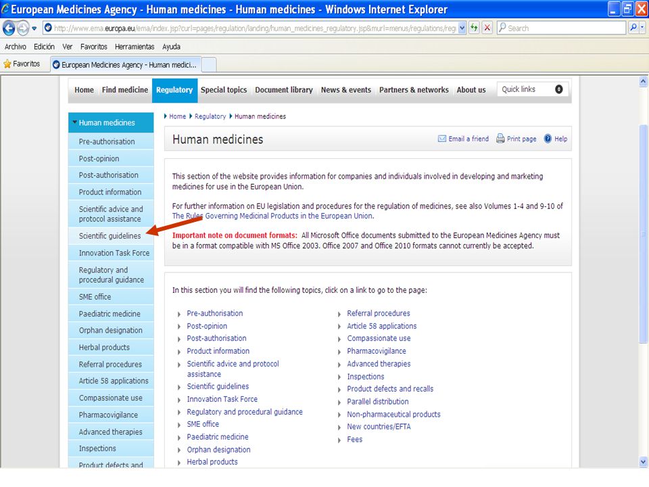Click inside the browser Search box
Image resolution: width=649 pixels, height=487 pixels.
(x=561, y=28)
